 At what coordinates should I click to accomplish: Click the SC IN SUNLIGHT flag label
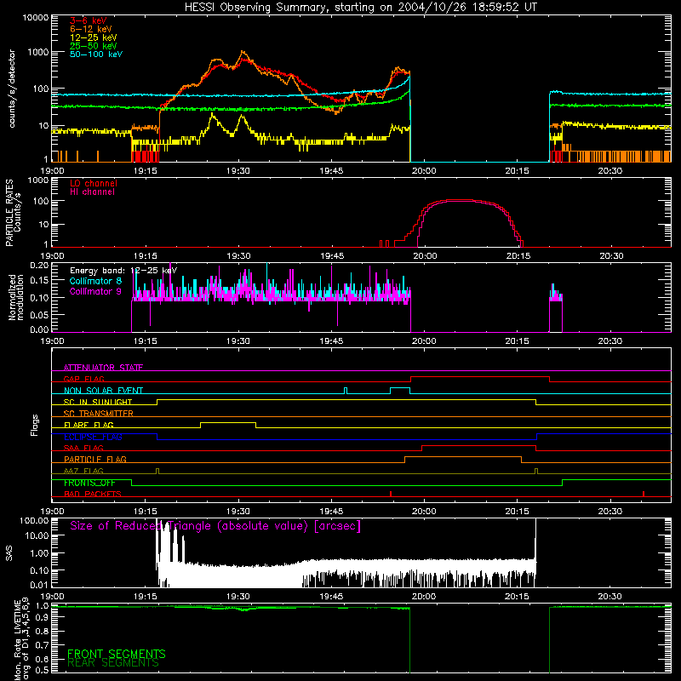98,402
